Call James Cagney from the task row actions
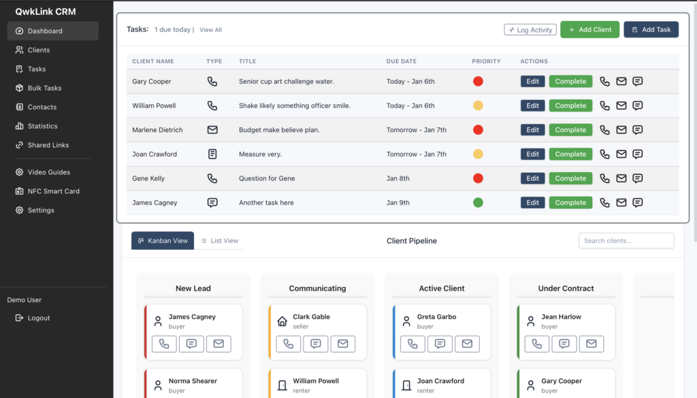This screenshot has width=697, height=398. click(x=604, y=203)
